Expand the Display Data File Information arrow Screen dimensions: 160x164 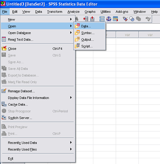71,98
